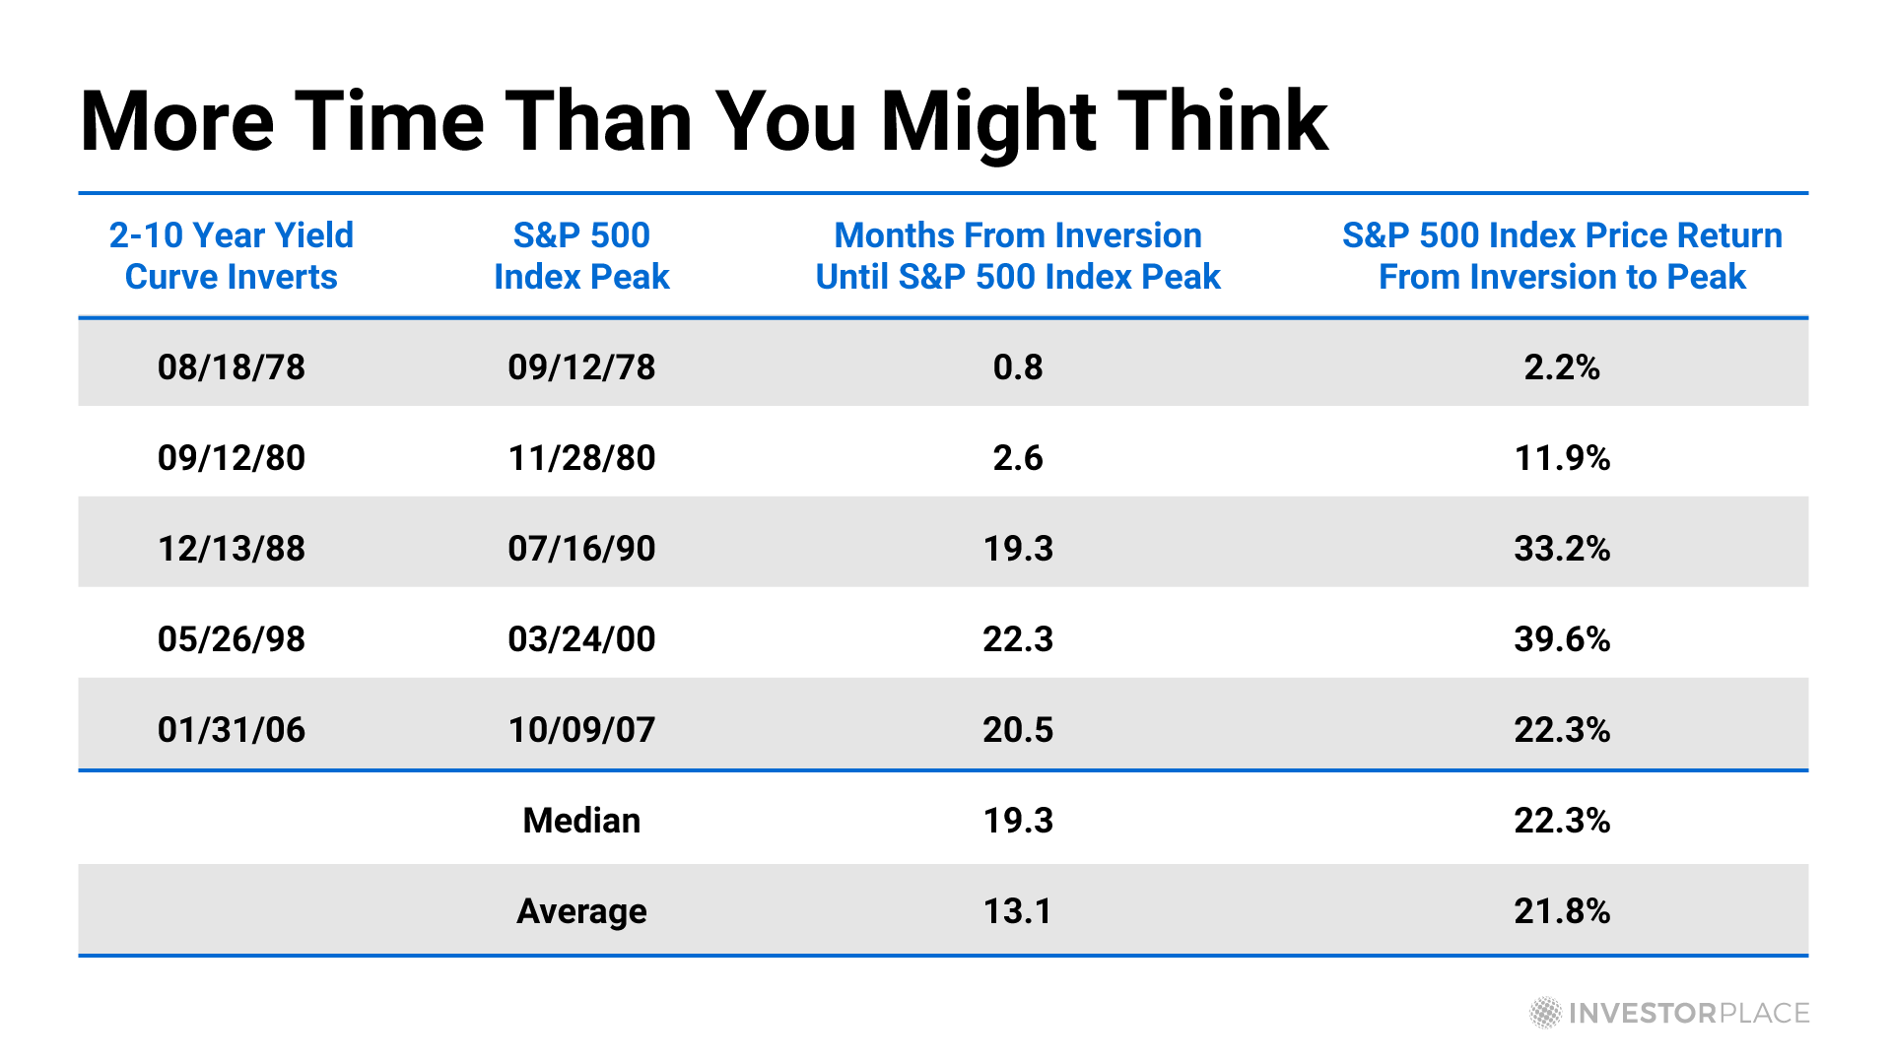Select the 01/31/06 inversion date
The height and width of the screenshot is (1064, 1892).
[232, 730]
